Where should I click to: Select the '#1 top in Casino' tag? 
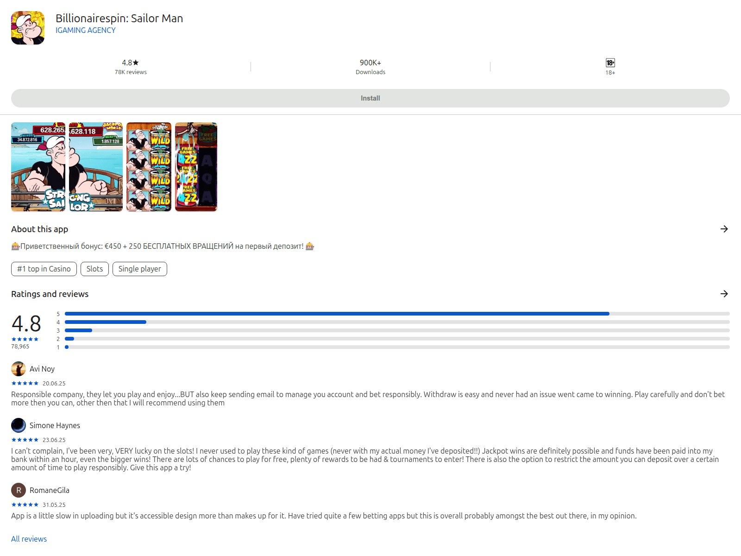(44, 269)
